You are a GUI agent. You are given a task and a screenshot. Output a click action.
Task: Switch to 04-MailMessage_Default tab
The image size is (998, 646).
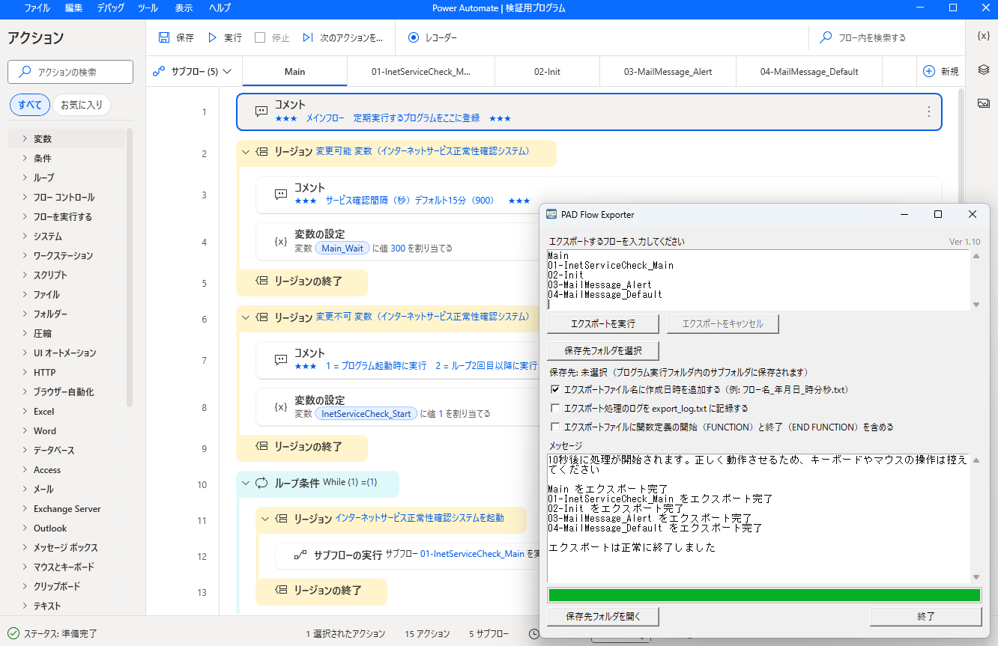pyautogui.click(x=809, y=72)
